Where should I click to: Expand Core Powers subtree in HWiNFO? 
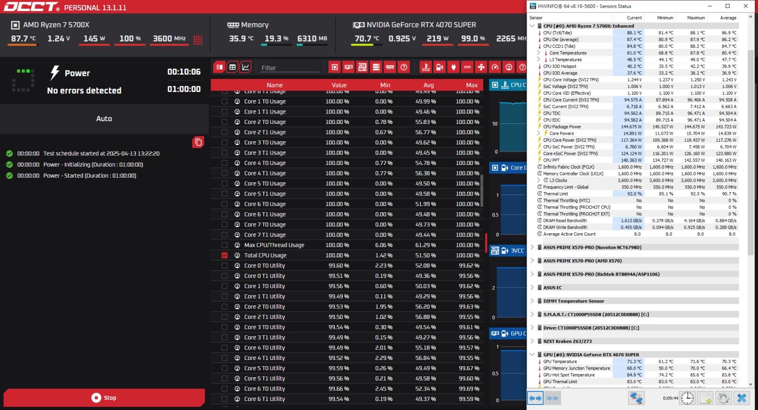[538, 133]
